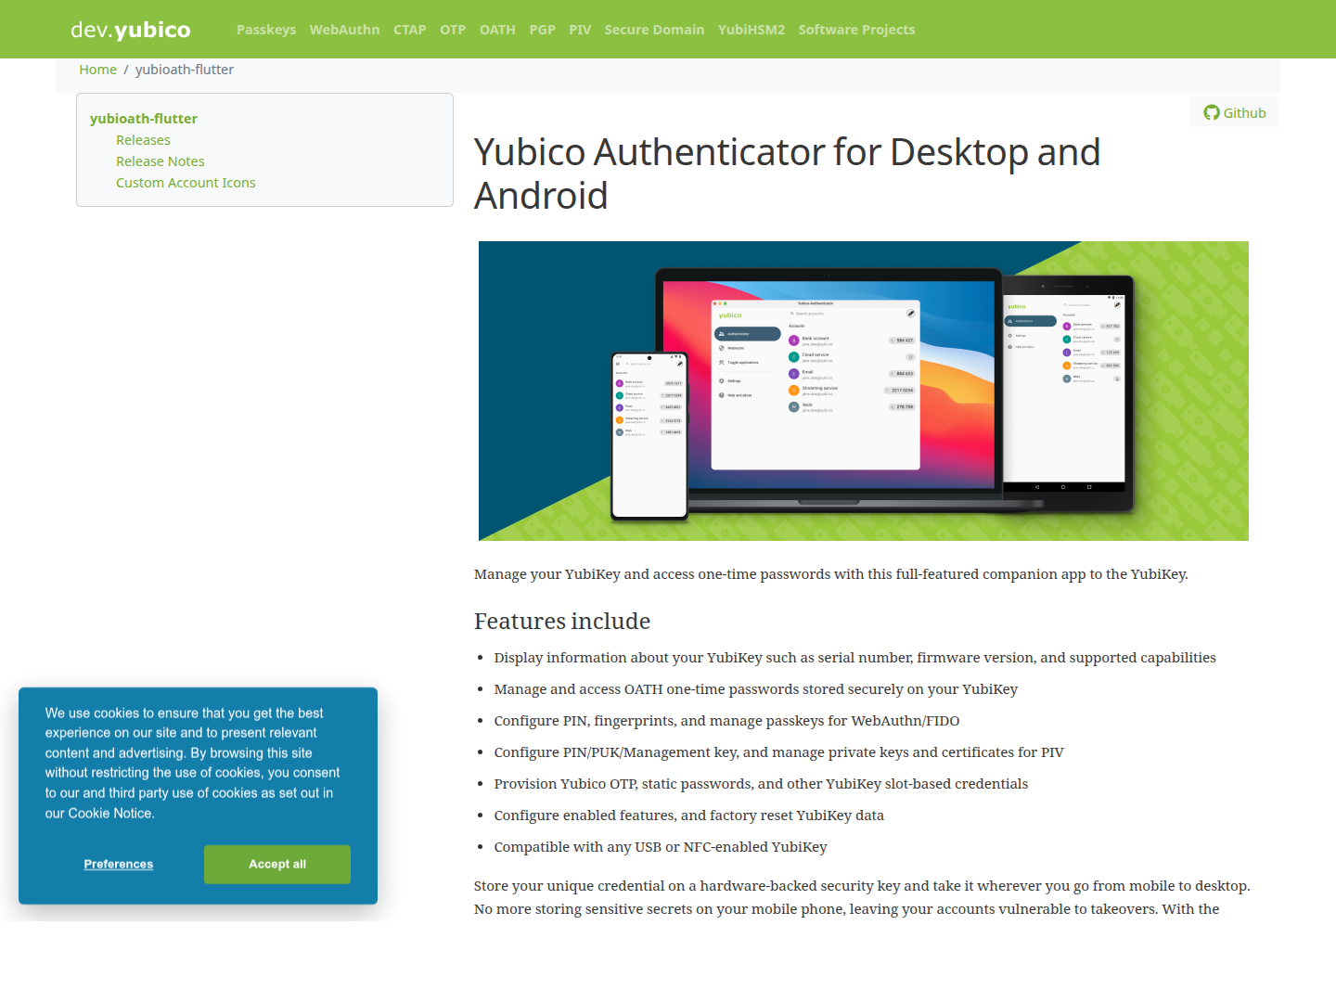The height and width of the screenshot is (1002, 1336).
Task: Click the Github link text
Action: coord(1244,113)
